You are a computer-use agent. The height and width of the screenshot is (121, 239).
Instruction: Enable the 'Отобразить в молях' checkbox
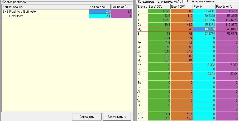[184, 1]
